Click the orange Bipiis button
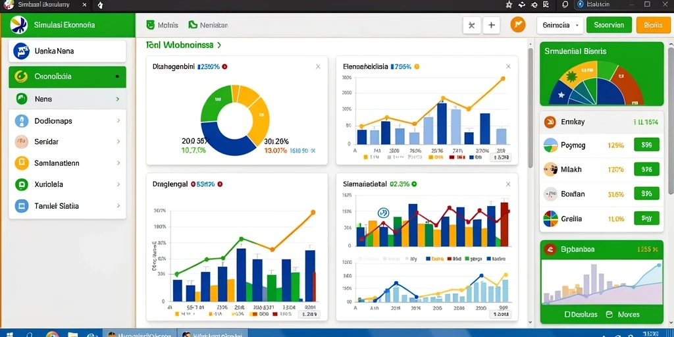 pos(654,26)
